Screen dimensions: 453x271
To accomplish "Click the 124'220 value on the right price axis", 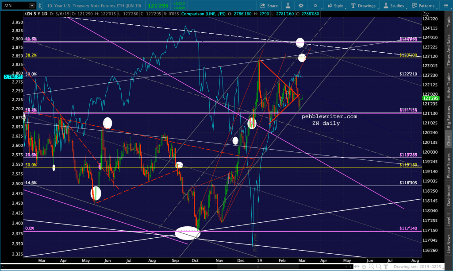I will [x=430, y=19].
